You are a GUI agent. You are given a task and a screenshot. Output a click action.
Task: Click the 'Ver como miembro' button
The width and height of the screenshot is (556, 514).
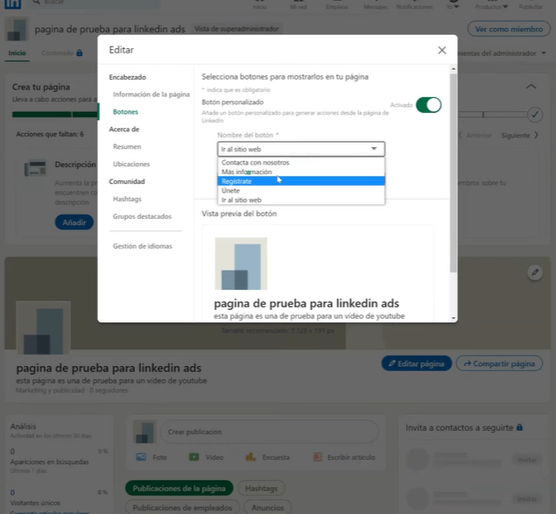(x=509, y=29)
